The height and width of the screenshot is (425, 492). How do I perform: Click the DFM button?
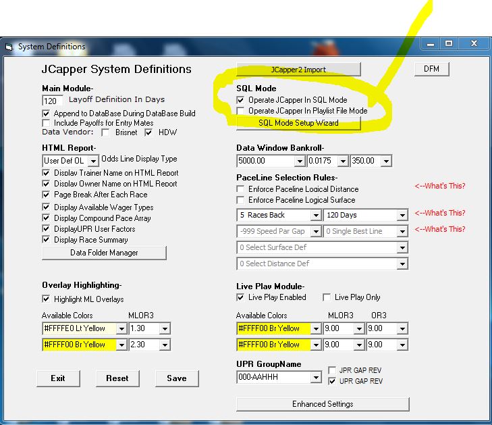(432, 69)
